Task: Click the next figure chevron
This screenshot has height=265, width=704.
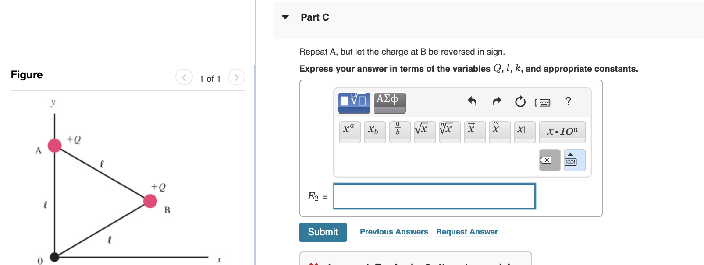Action: pos(237,77)
